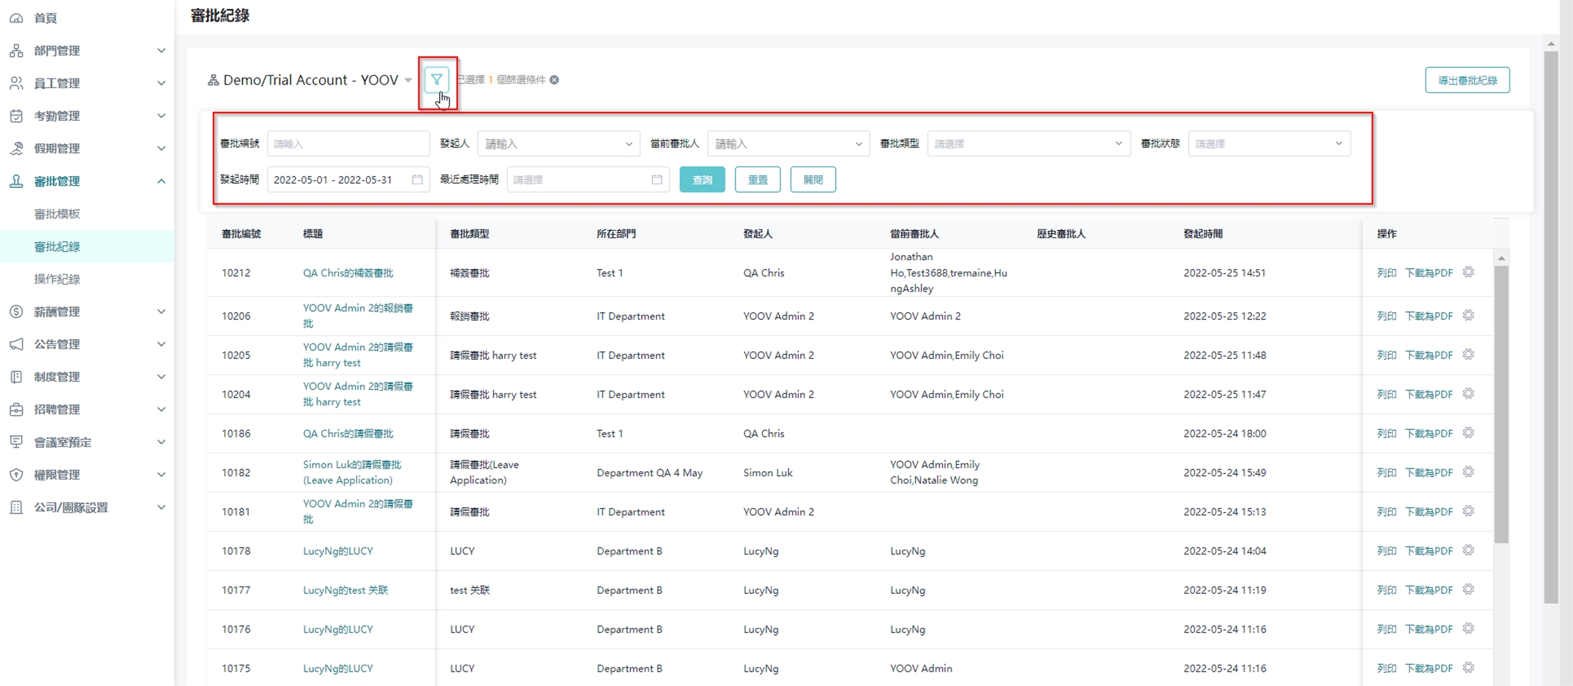This screenshot has height=686, width=1573.
Task: Open settings gear for record 10212
Action: [1469, 272]
